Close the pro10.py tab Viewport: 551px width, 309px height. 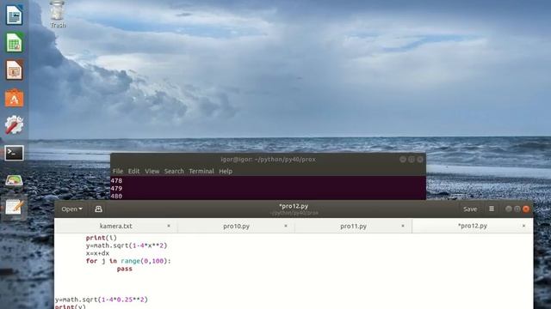coord(286,226)
